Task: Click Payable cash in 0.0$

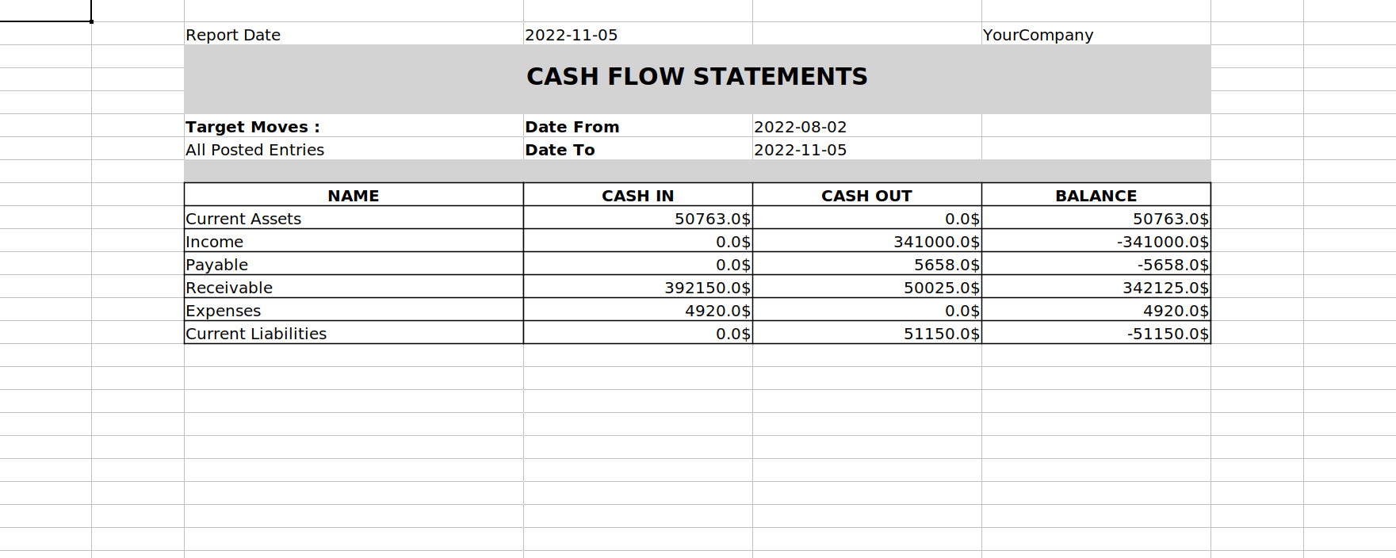Action: point(637,264)
